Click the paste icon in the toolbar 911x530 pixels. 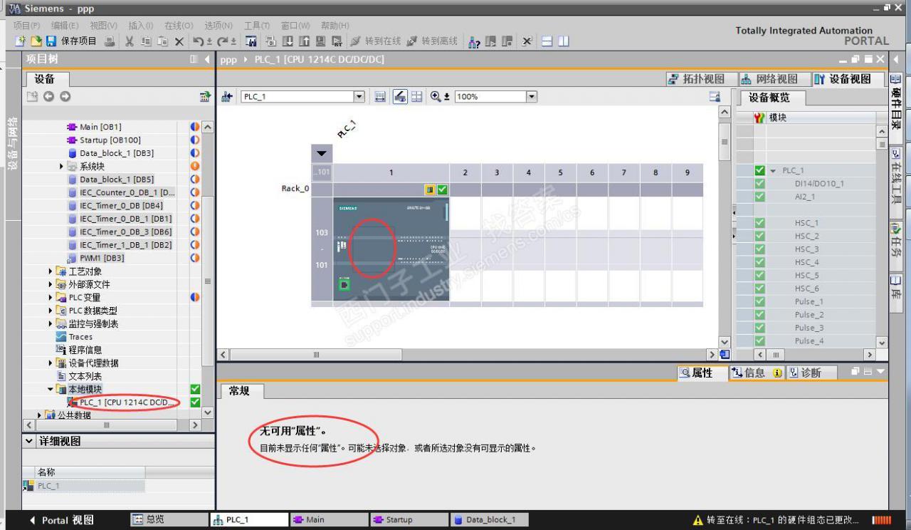tap(162, 41)
